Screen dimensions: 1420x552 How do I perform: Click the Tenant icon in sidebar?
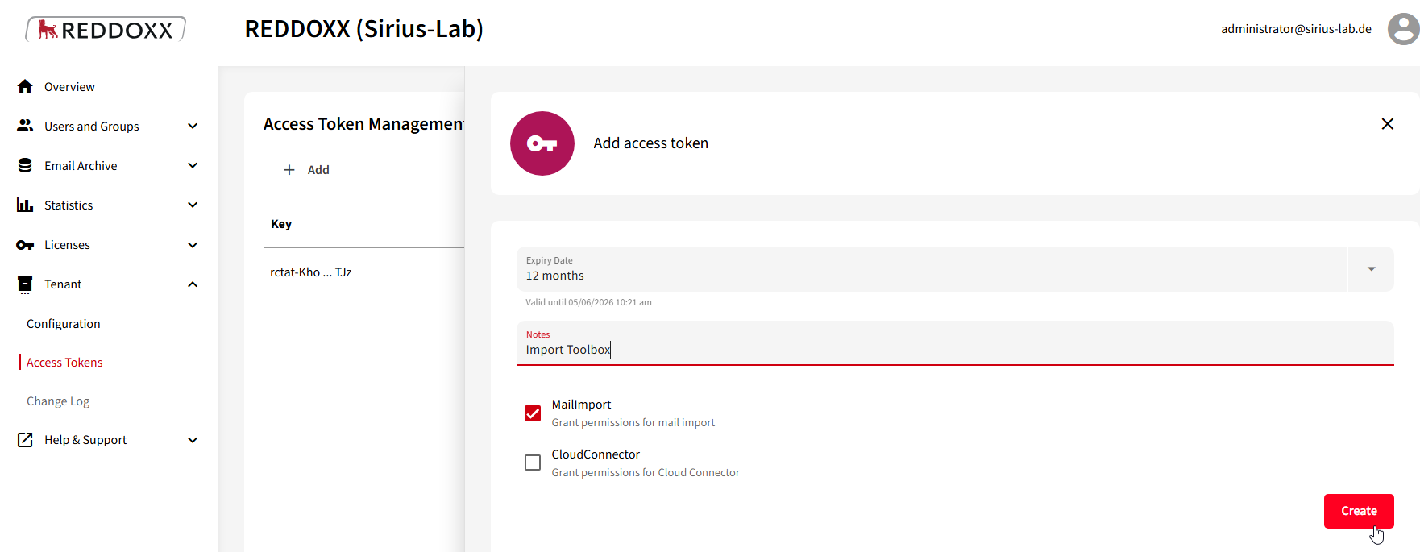(25, 284)
